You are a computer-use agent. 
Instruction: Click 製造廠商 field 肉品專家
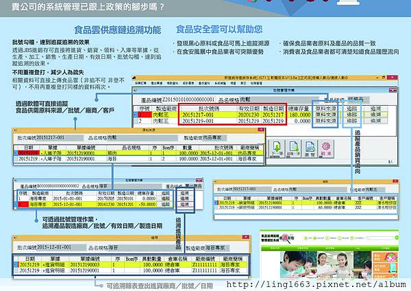click(215, 138)
